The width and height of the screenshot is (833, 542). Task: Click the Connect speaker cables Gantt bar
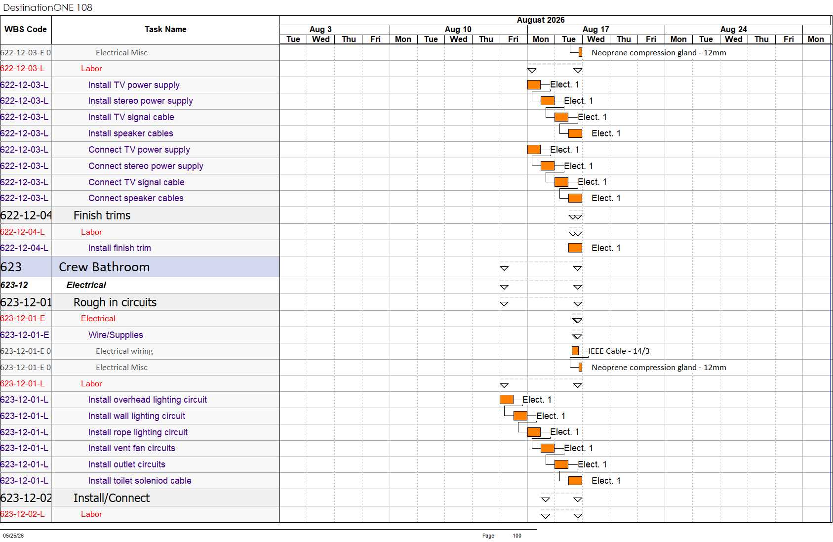pos(575,198)
